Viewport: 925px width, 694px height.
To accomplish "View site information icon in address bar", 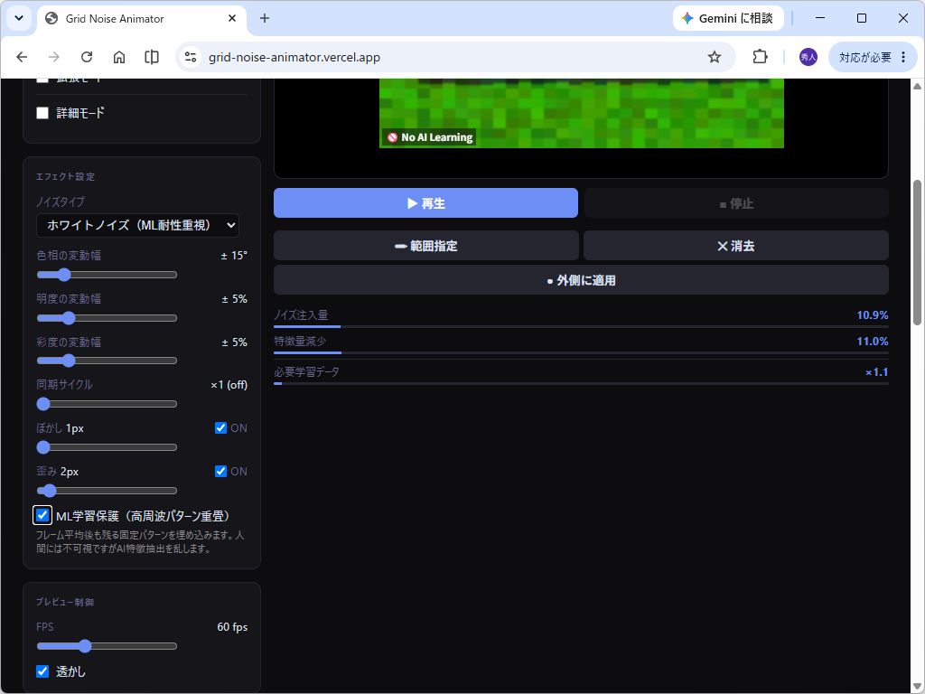I will pos(191,57).
